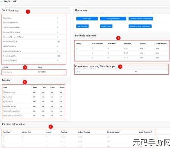The width and height of the screenshot is (170, 148).
Task: Select the Total number of Brokers row
Action: click(34, 32)
